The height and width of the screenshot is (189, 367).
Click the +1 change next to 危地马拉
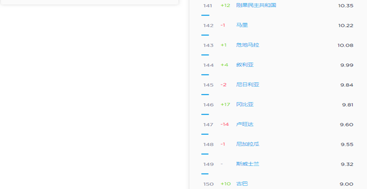[x=224, y=45]
